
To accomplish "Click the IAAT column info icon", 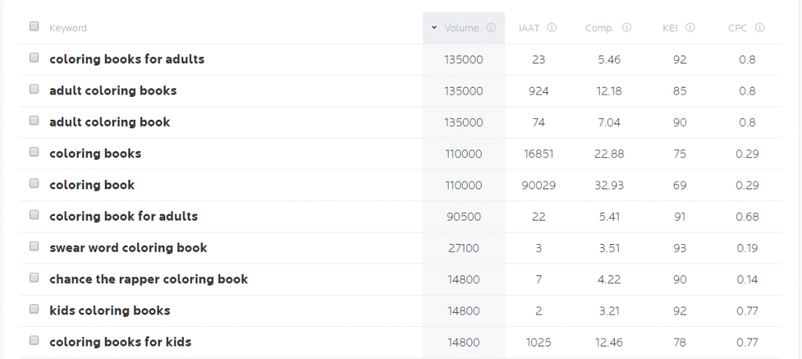I will click(552, 27).
